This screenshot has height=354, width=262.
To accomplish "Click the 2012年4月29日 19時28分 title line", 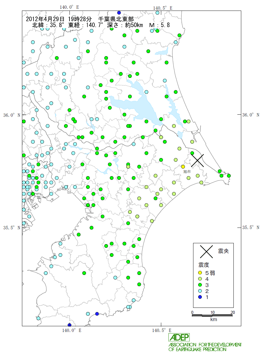I will (59, 19).
